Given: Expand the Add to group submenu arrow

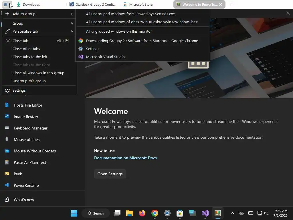Looking at the screenshot, I should (72, 14).
